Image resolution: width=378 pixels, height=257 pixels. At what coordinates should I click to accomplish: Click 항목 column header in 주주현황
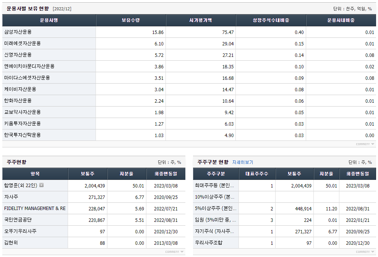[x=35, y=174]
